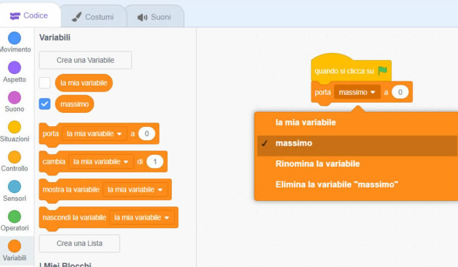This screenshot has height=267, width=458.
Task: Click the 'massimo' reporter block in palette
Action: pyautogui.click(x=75, y=104)
